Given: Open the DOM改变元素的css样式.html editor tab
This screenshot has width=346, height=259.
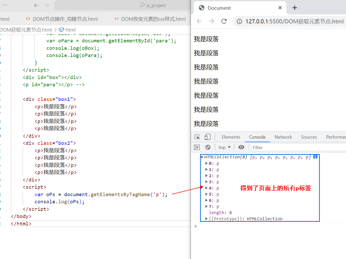Looking at the screenshot, I should click(150, 19).
